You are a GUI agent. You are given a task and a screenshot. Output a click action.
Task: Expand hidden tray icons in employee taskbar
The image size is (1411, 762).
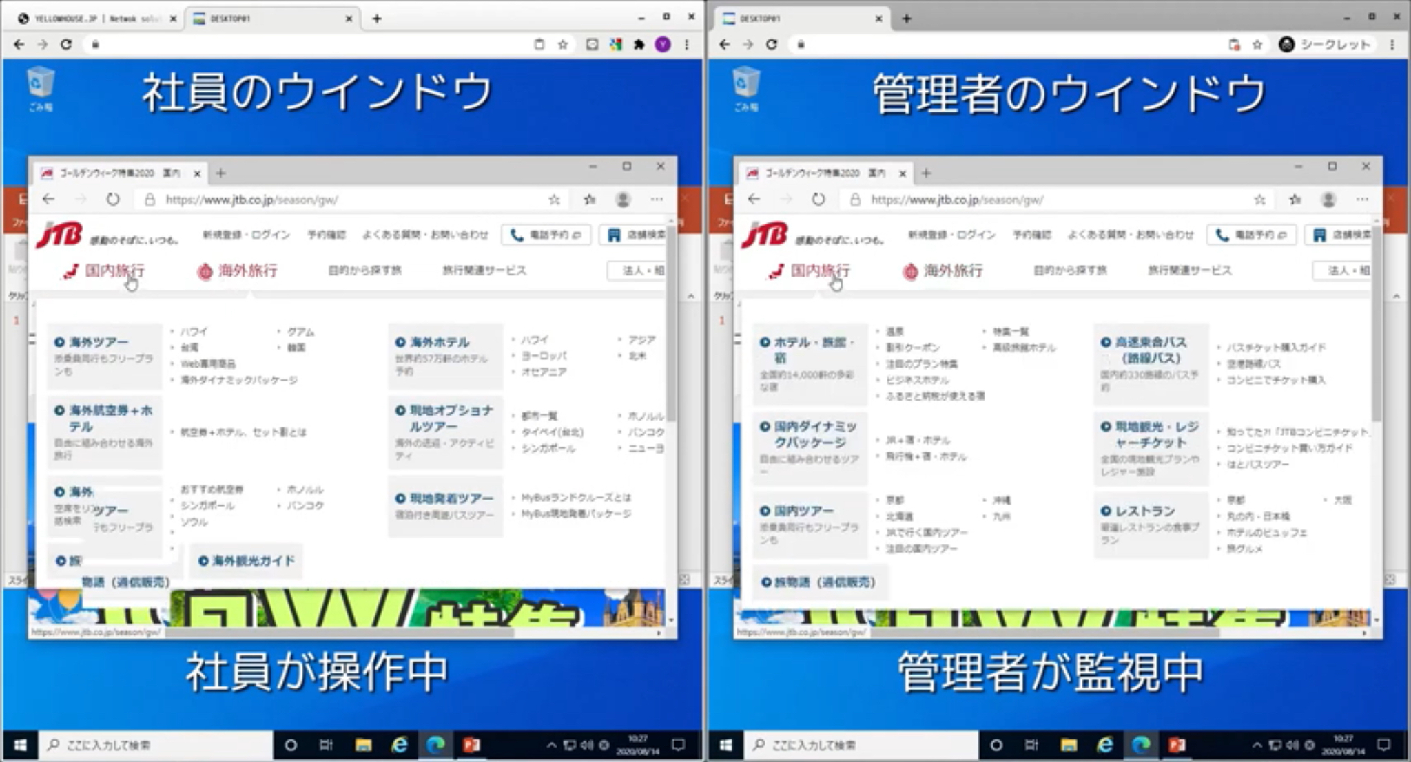[551, 745]
